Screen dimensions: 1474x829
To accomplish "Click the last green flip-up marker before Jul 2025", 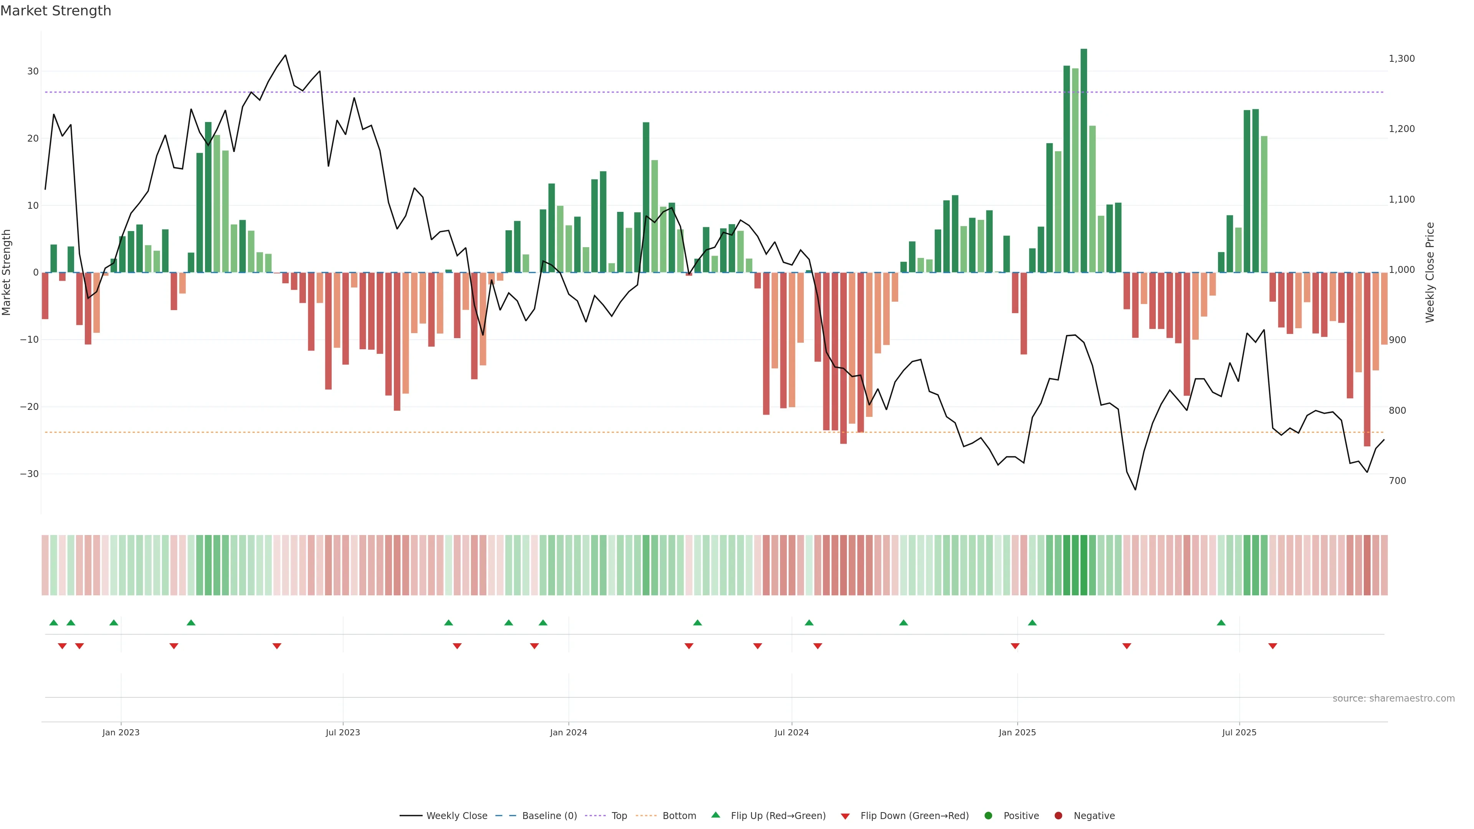I will pyautogui.click(x=1221, y=623).
